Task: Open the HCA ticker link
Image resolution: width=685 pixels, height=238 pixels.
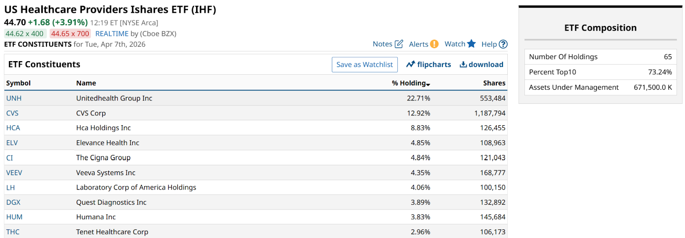Action: click(x=13, y=128)
